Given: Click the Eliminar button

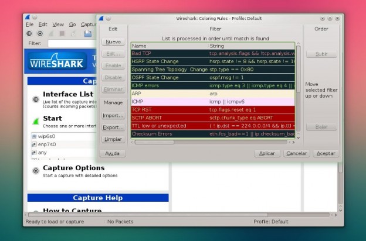Looking at the screenshot, I should pos(113,89).
